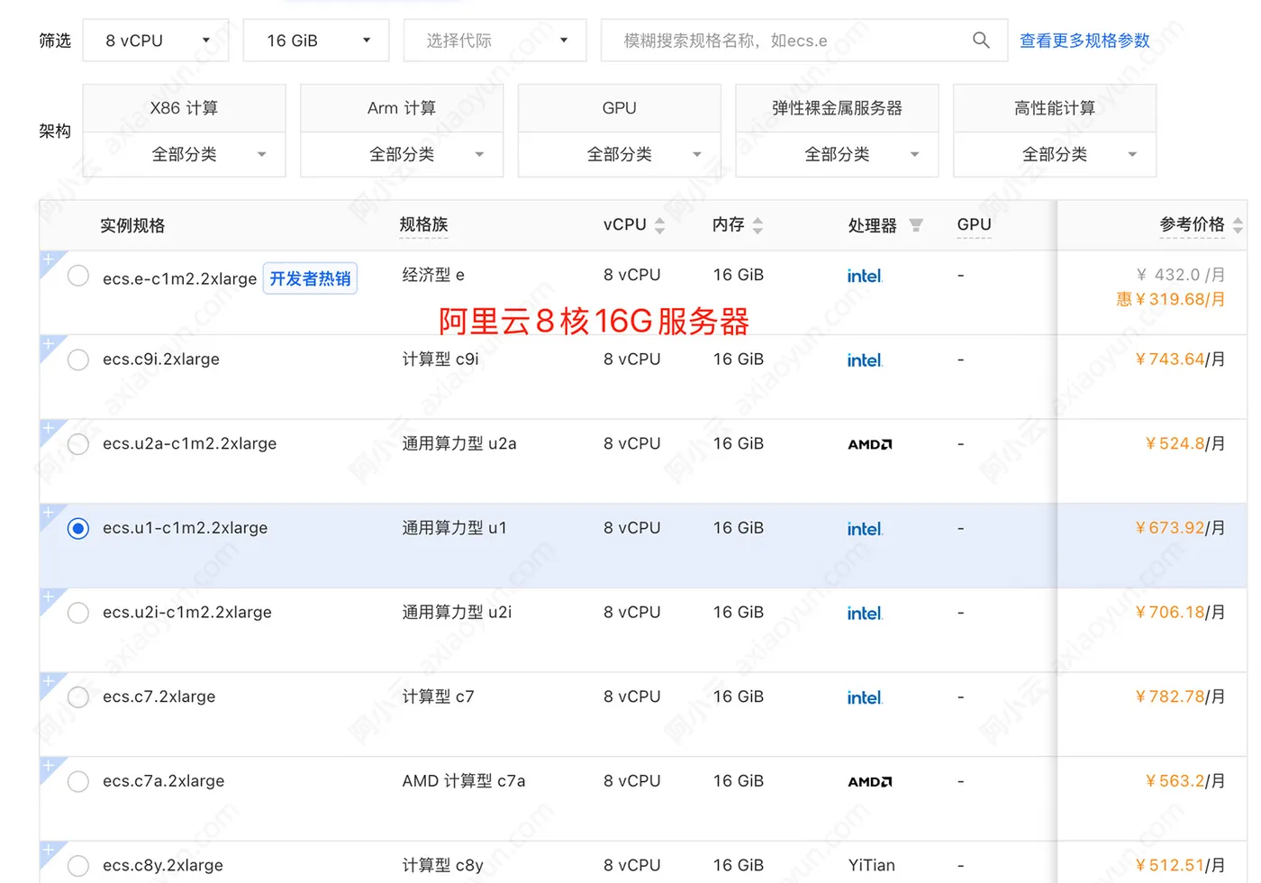
Task: Click price ￥512.51/月
Action: pyautogui.click(x=1180, y=865)
